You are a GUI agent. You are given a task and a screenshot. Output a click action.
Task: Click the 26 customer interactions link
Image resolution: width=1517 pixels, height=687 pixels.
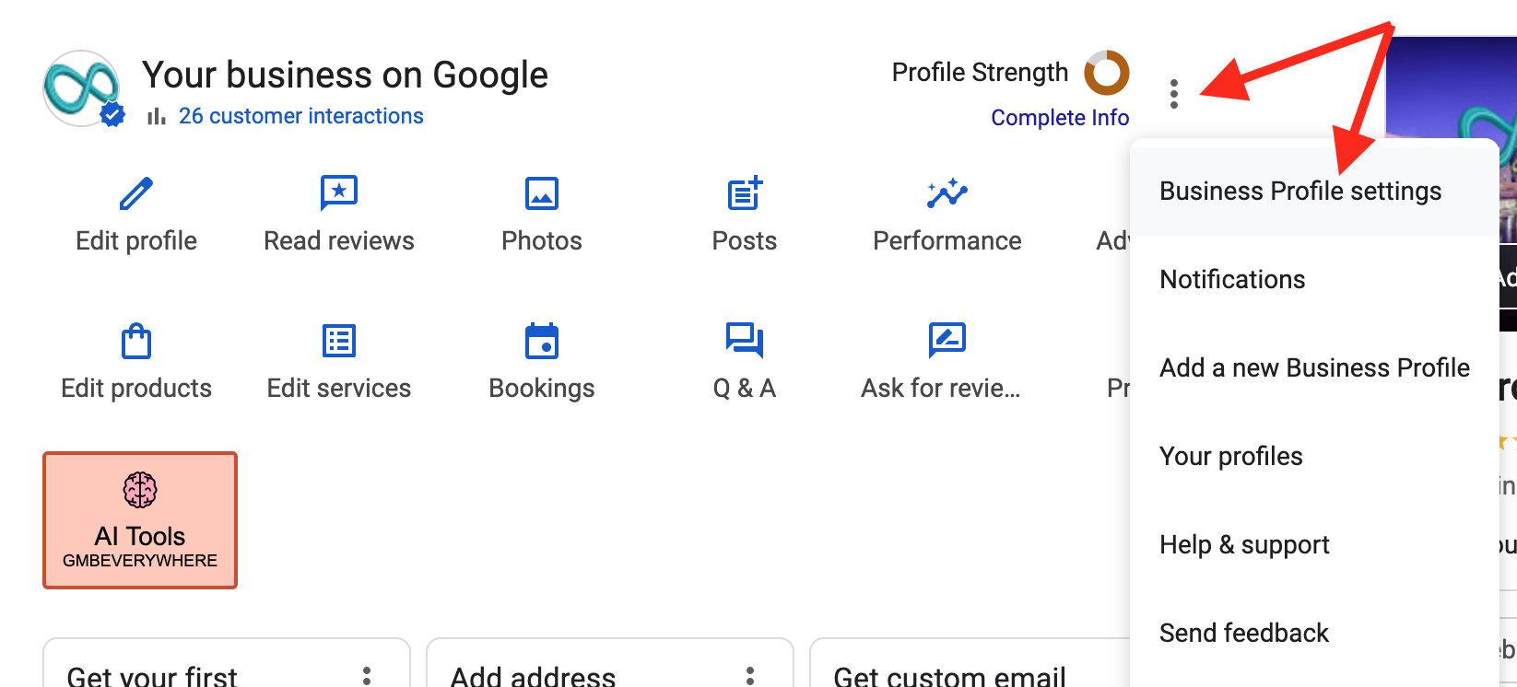click(x=300, y=116)
